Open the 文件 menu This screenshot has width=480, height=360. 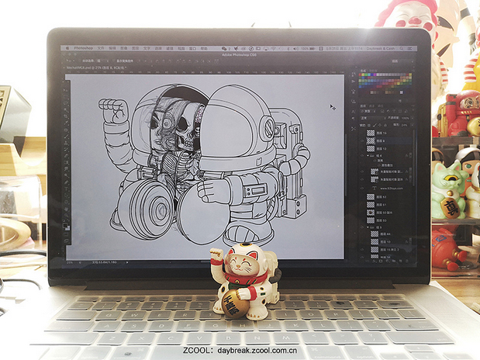[101, 48]
